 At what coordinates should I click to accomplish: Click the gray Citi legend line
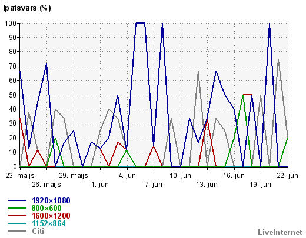[17, 231]
